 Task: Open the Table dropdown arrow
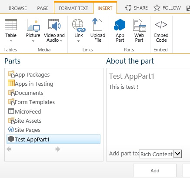point(11,41)
